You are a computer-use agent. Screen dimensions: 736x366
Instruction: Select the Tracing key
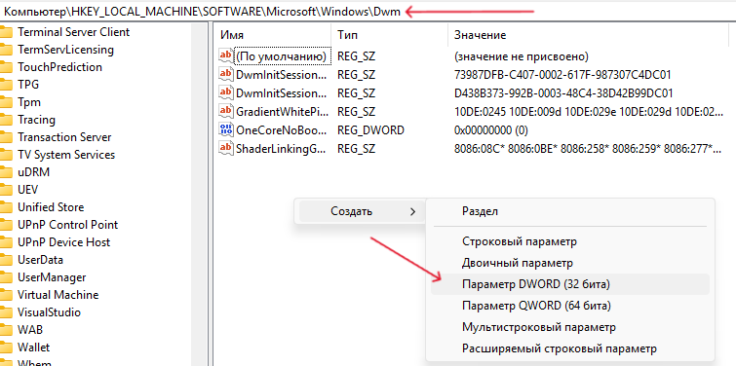pyautogui.click(x=36, y=120)
